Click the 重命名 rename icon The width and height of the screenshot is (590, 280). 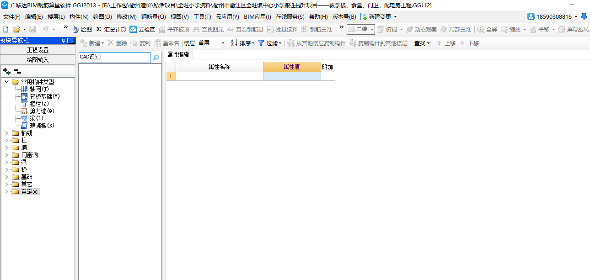[157, 43]
